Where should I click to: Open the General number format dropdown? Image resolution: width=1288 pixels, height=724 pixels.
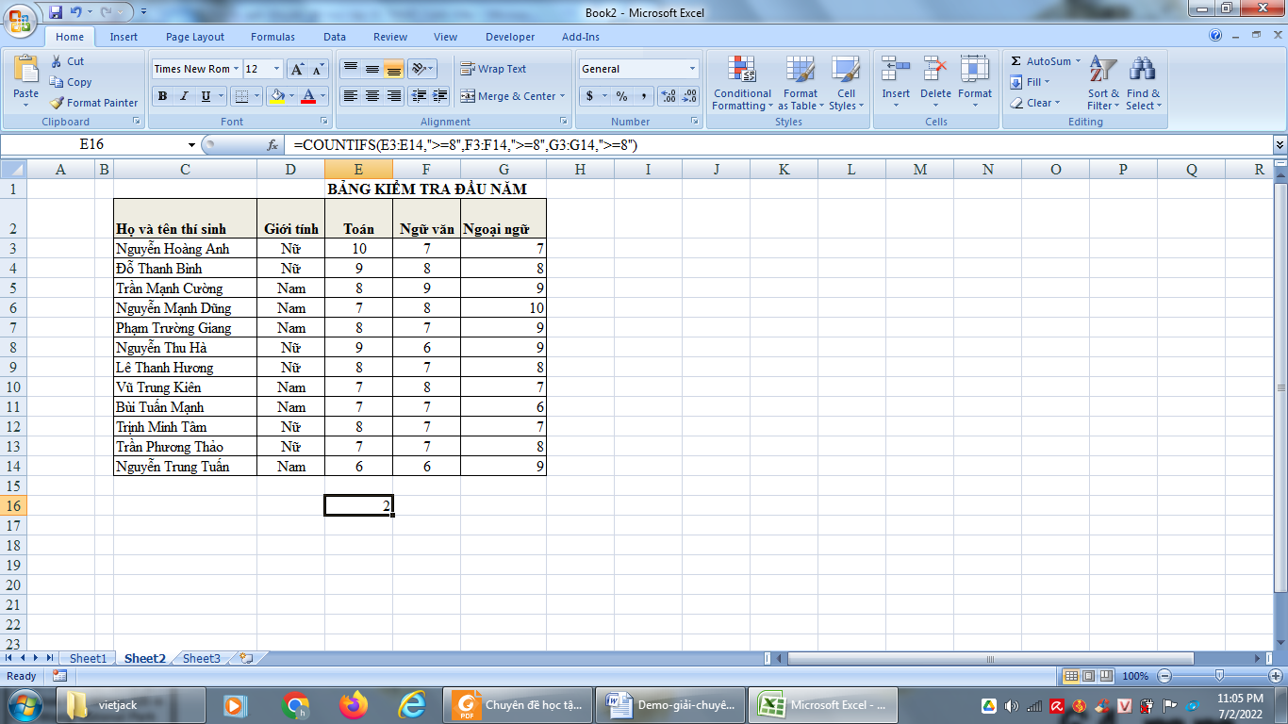[692, 69]
